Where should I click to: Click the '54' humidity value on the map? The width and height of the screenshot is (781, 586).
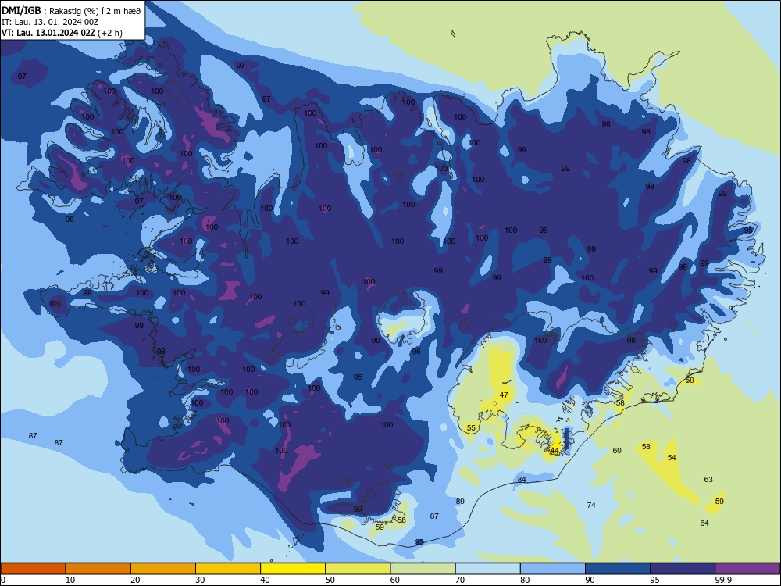click(x=672, y=457)
